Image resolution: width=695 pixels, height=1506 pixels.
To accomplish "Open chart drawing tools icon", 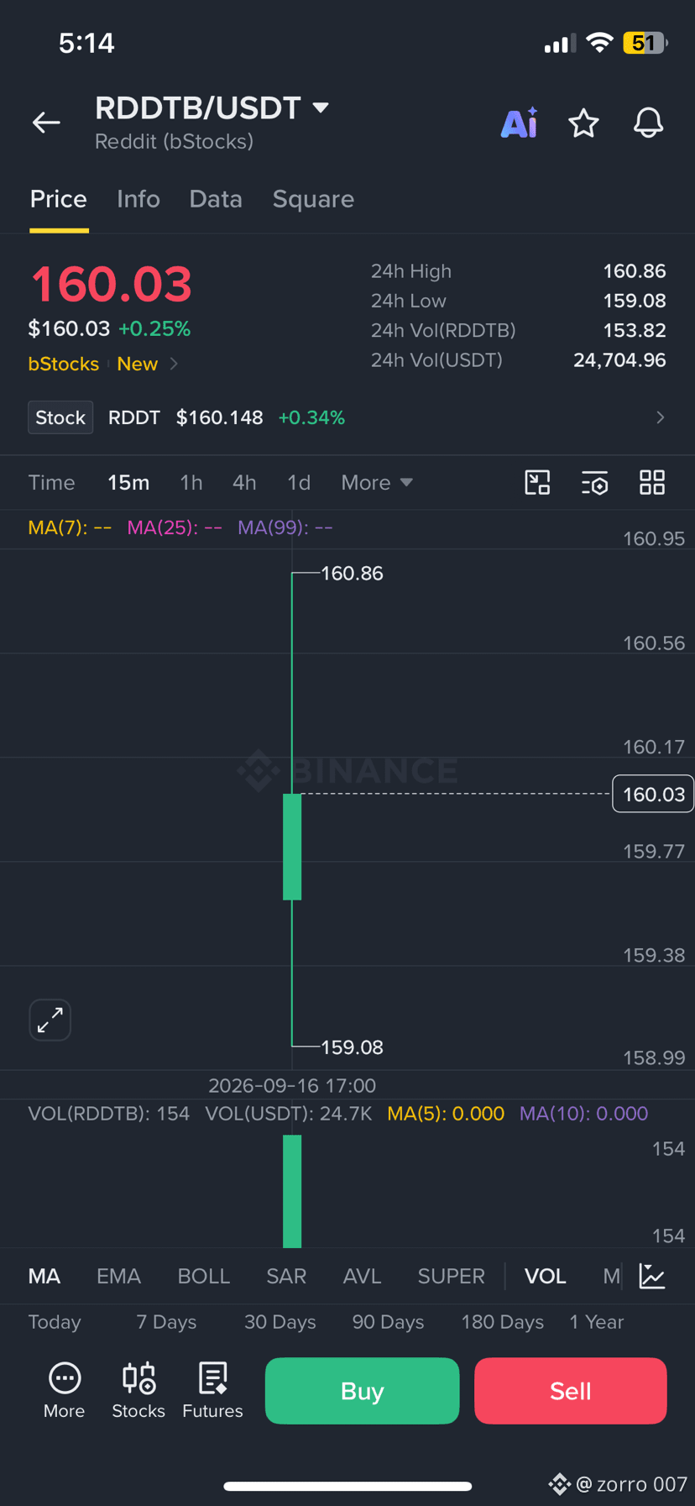I will point(537,482).
